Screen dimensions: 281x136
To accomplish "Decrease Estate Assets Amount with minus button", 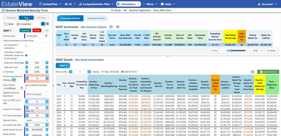I will [27, 130].
